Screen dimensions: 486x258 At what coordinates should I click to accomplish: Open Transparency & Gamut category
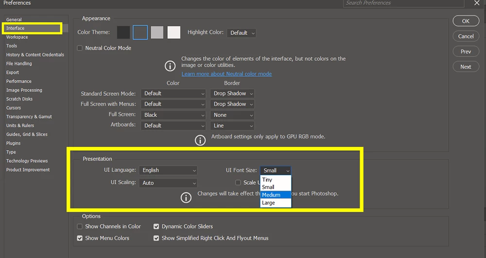point(29,117)
